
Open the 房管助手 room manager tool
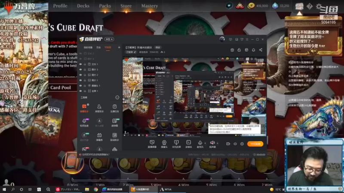99,108
